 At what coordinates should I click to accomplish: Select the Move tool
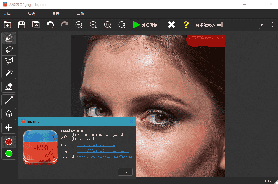9,128
